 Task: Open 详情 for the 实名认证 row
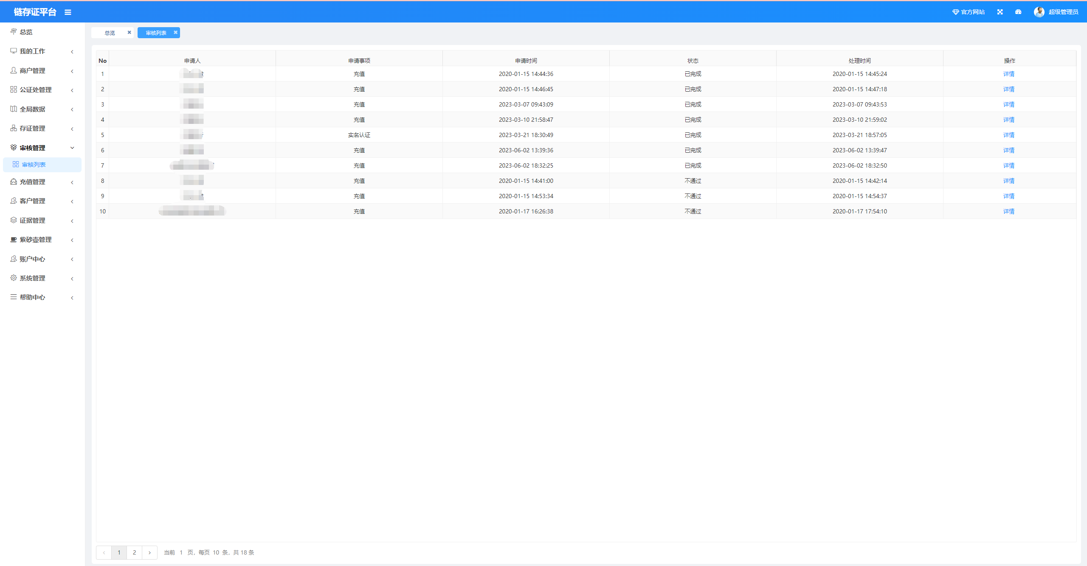point(1009,135)
